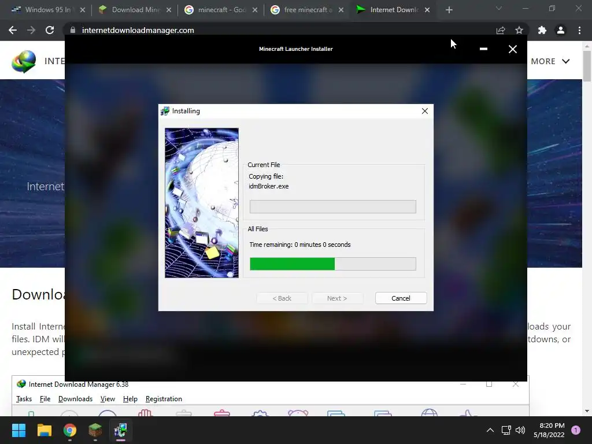The height and width of the screenshot is (444, 592).
Task: Open a new browser tab
Action: tap(449, 10)
